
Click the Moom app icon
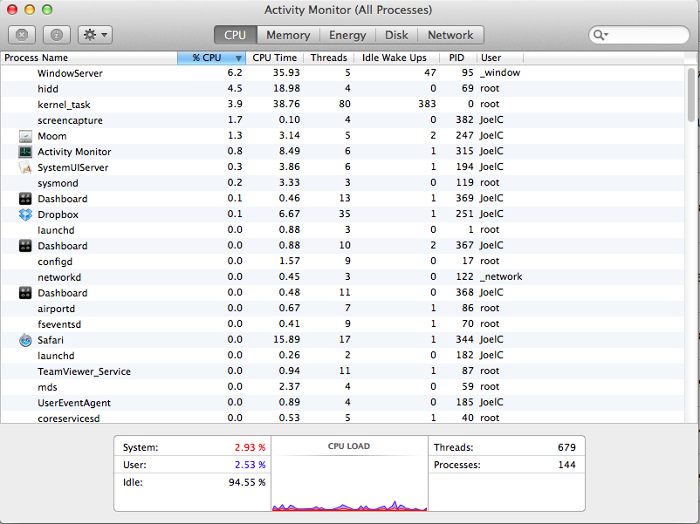point(25,136)
